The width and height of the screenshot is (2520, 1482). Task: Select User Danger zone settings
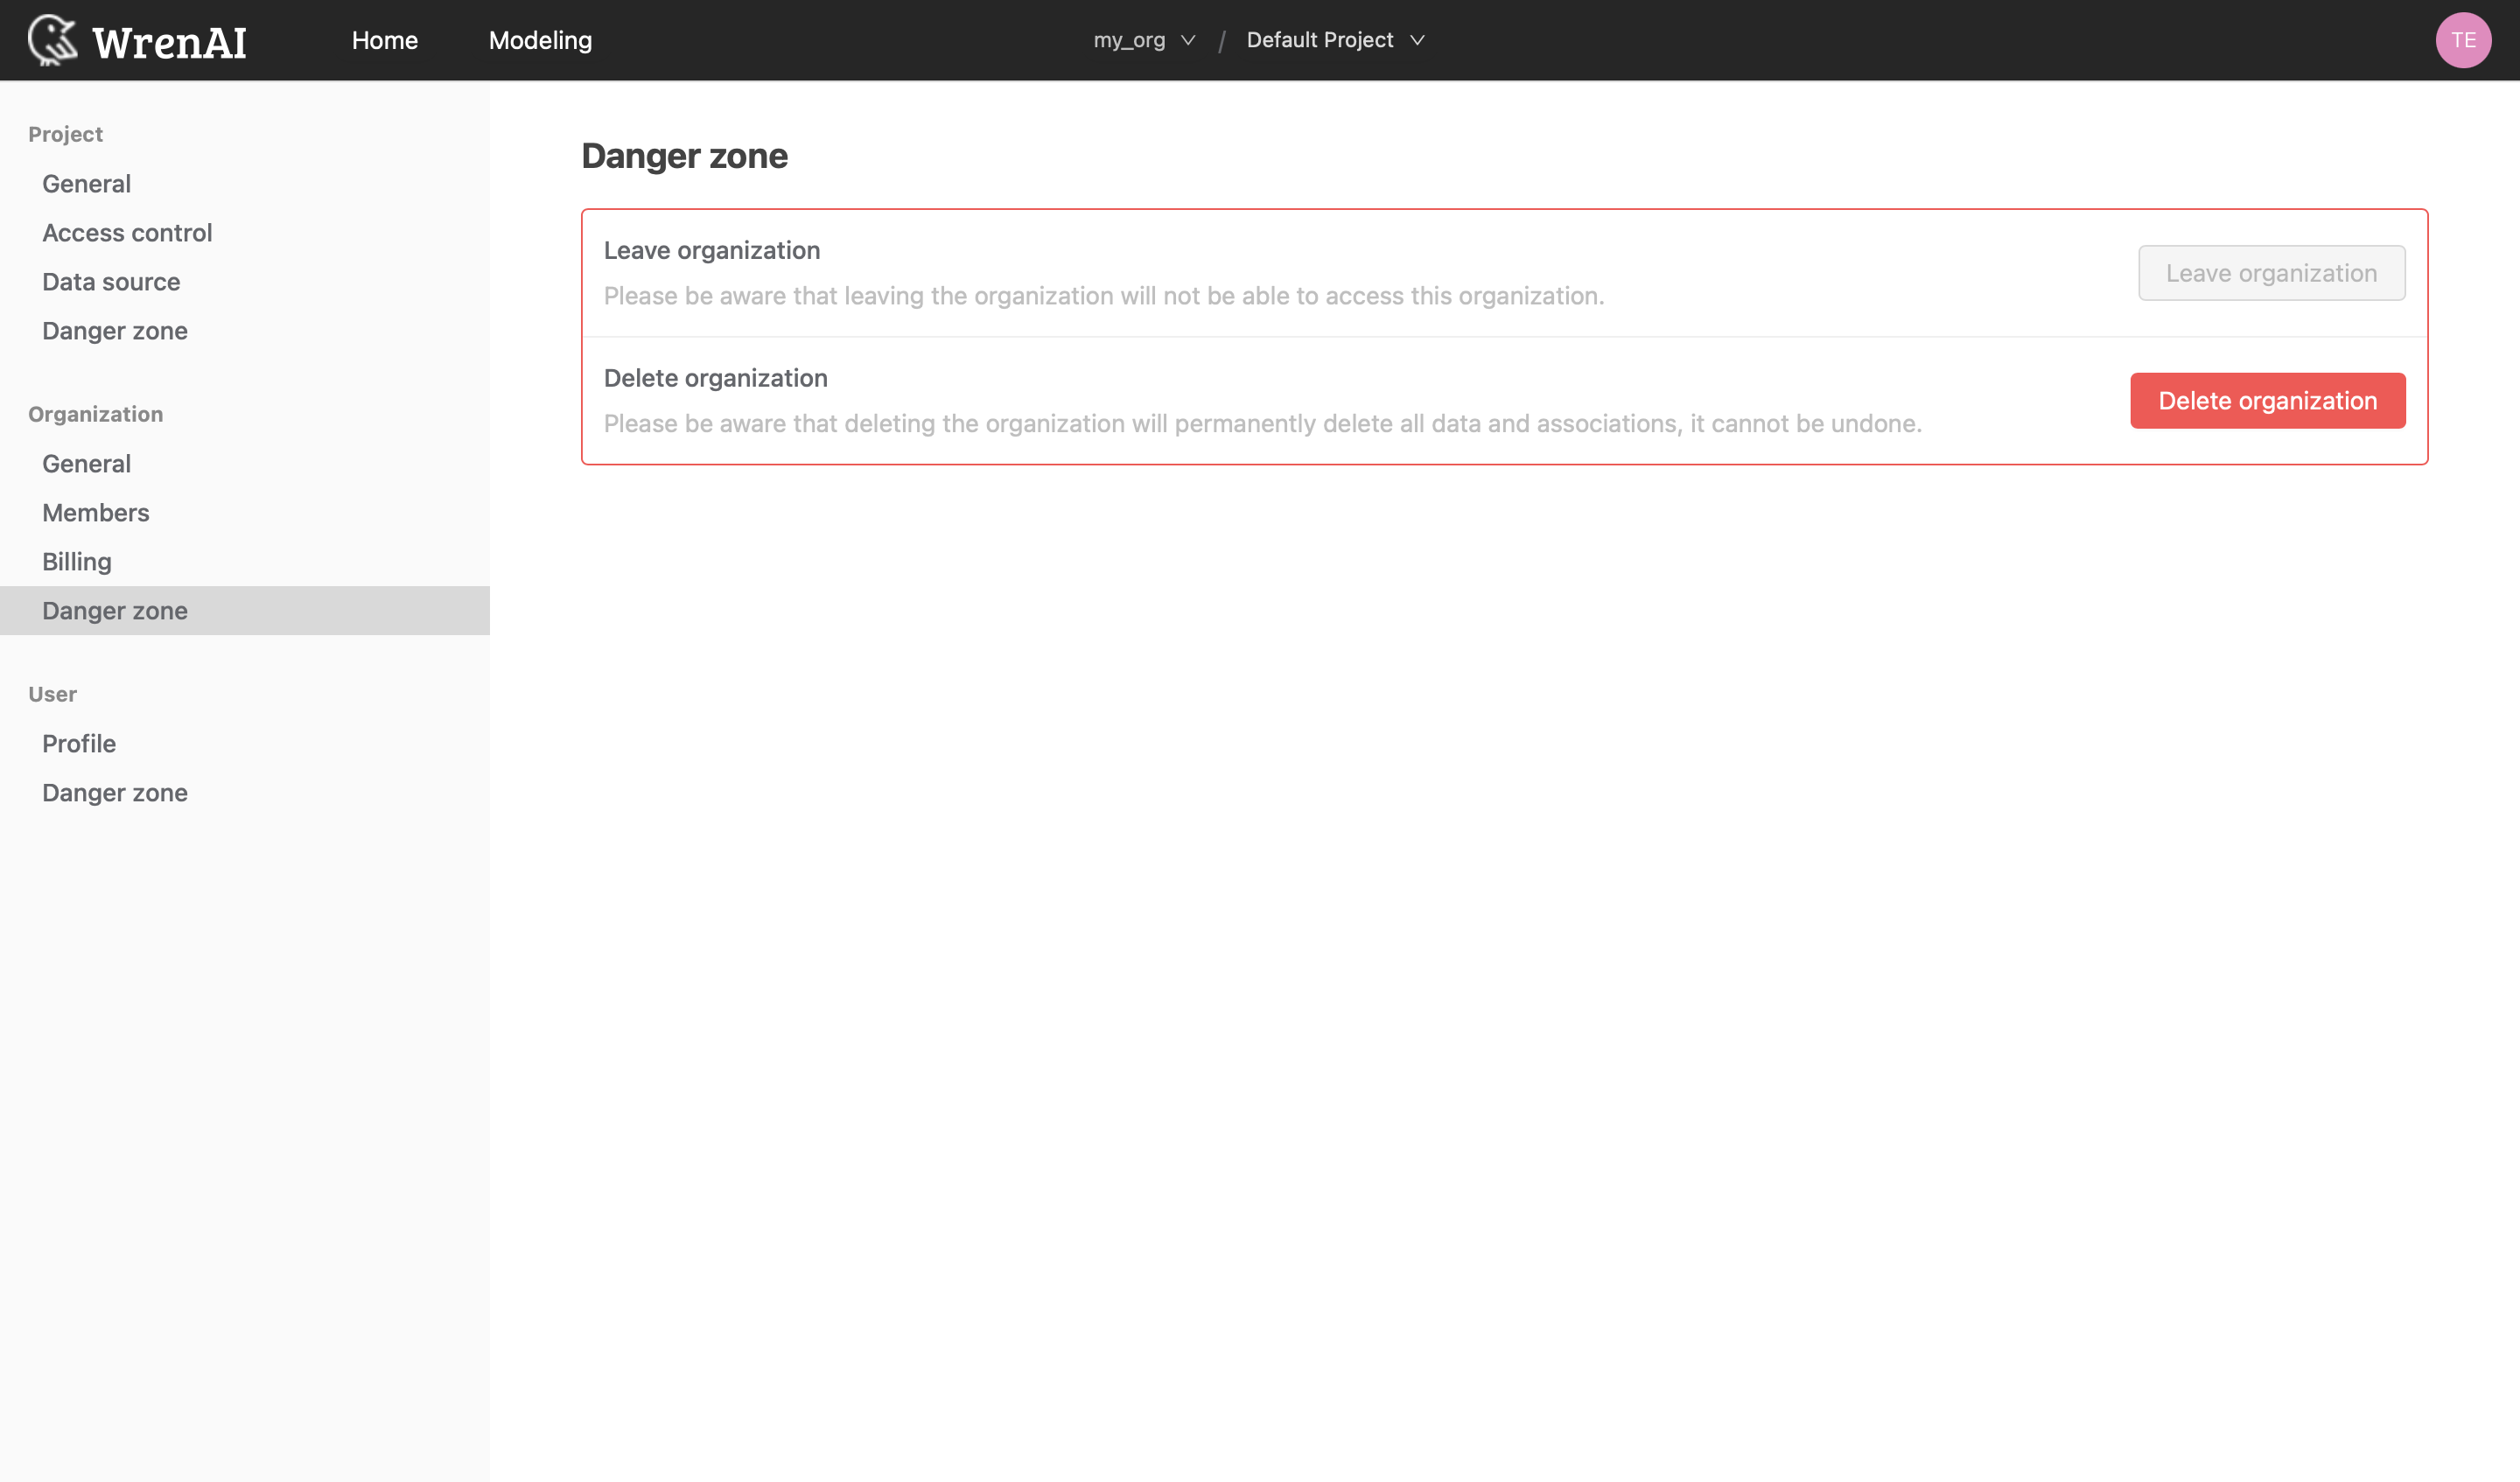click(x=115, y=792)
